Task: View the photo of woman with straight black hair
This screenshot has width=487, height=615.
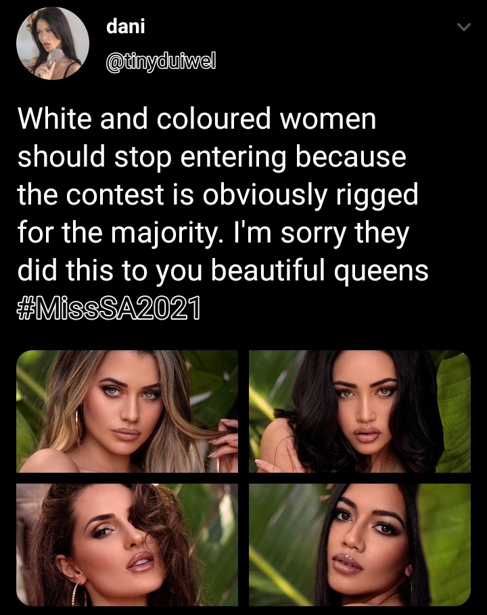Action: coord(360,545)
